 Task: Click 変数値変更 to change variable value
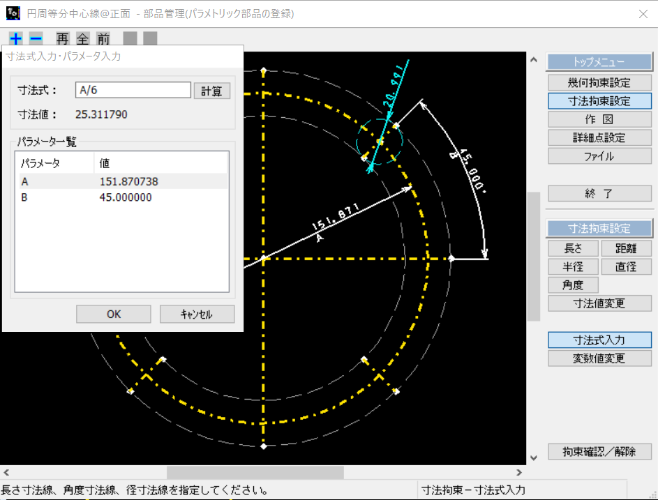pos(599,358)
